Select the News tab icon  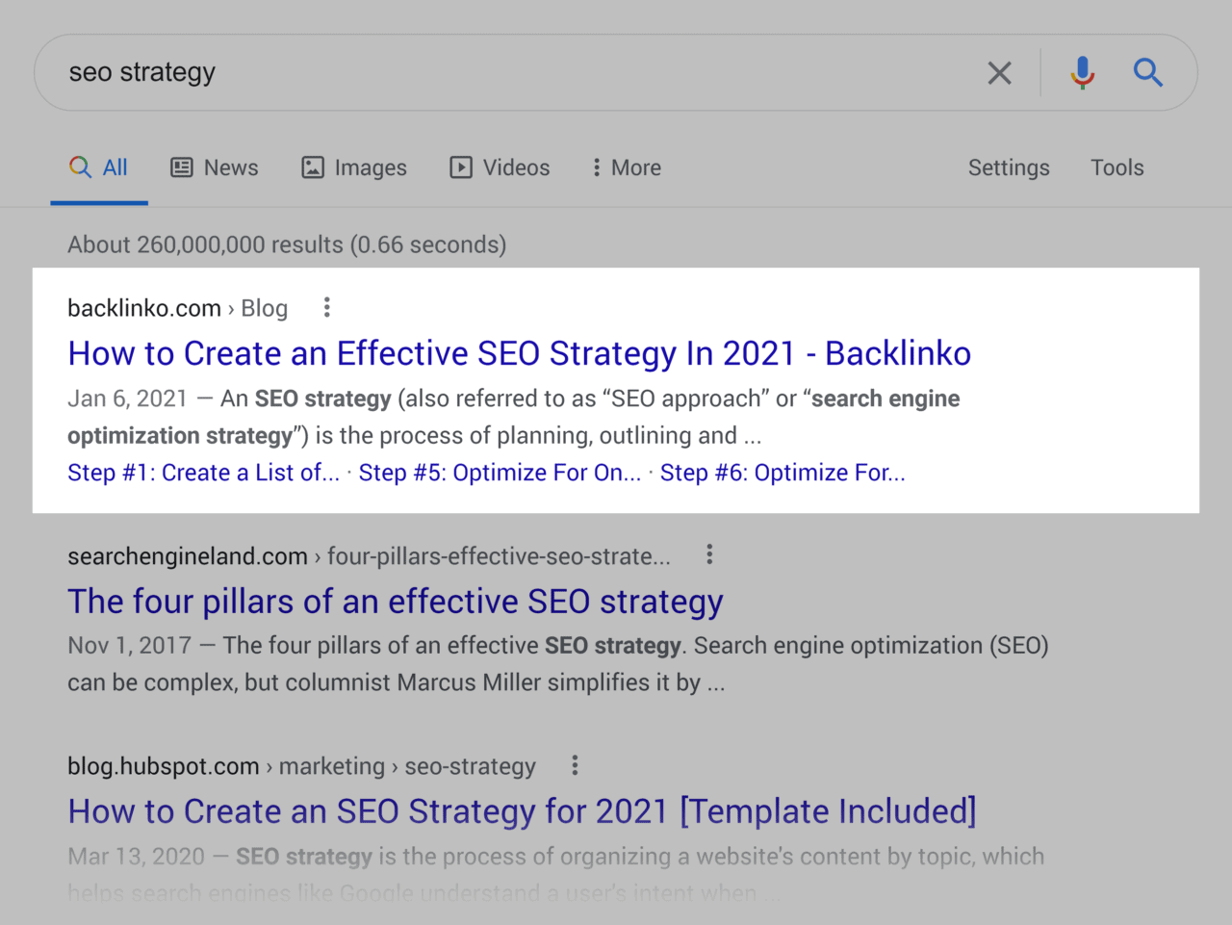pos(182,167)
